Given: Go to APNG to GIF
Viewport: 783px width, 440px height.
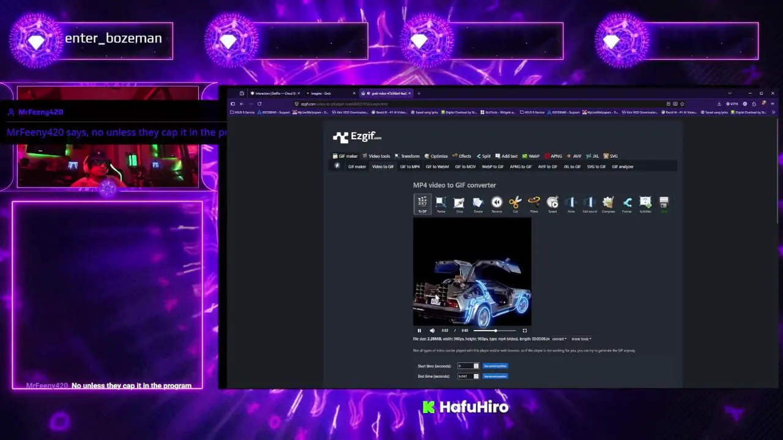Looking at the screenshot, I should pyautogui.click(x=521, y=166).
